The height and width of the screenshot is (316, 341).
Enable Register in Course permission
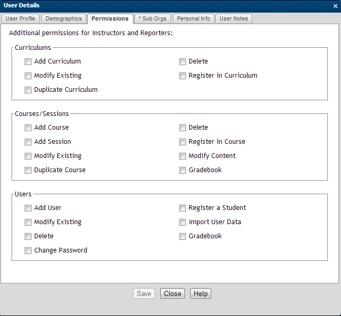(183, 142)
